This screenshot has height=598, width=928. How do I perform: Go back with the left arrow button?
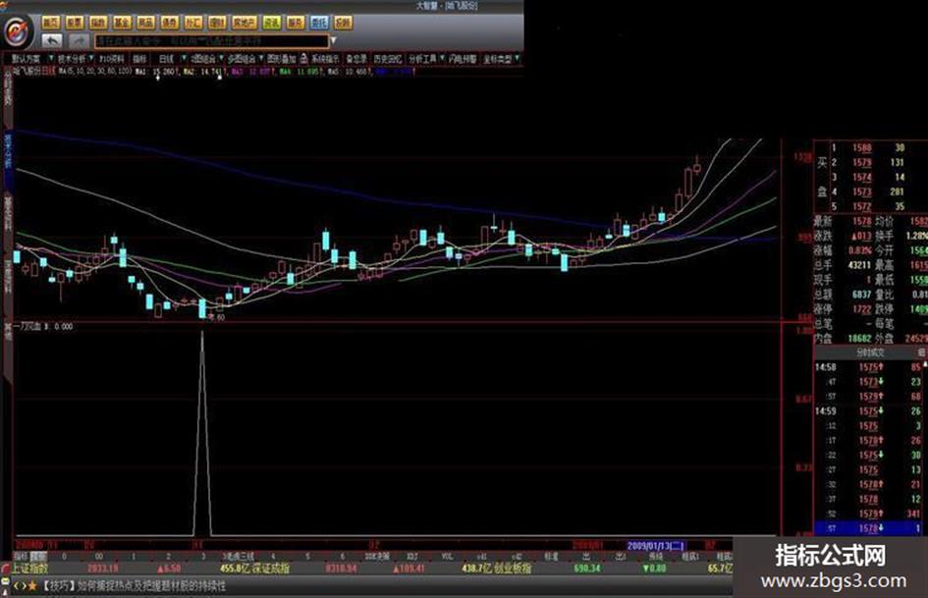(53, 41)
